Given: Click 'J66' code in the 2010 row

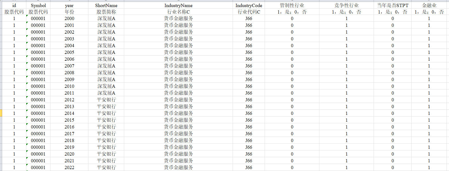Looking at the screenshot, I should (x=249, y=86).
